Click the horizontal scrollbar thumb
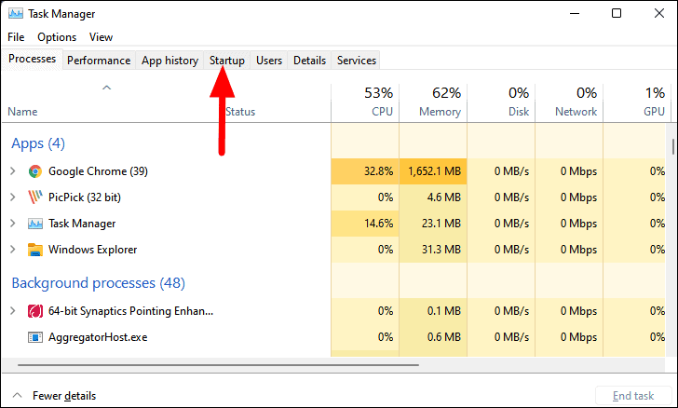Viewport: 678px width, 408px height. (x=218, y=365)
